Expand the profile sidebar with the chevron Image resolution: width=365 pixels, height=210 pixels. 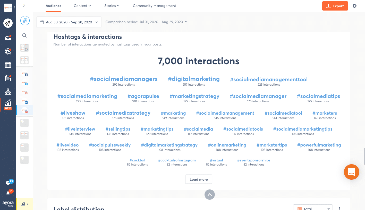[24, 5]
